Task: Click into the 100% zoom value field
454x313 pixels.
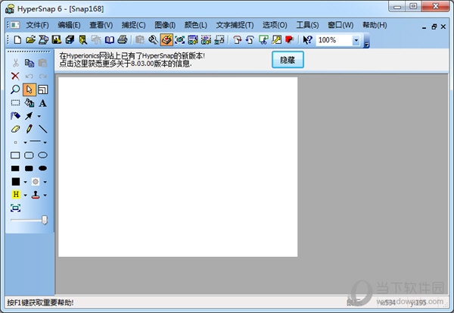Action: point(334,40)
